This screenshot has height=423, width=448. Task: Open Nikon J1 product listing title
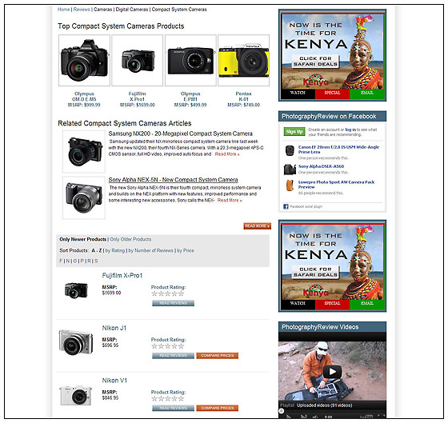pyautogui.click(x=114, y=328)
